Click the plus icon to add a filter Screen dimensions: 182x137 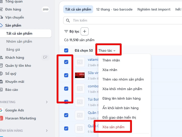click(x=85, y=31)
